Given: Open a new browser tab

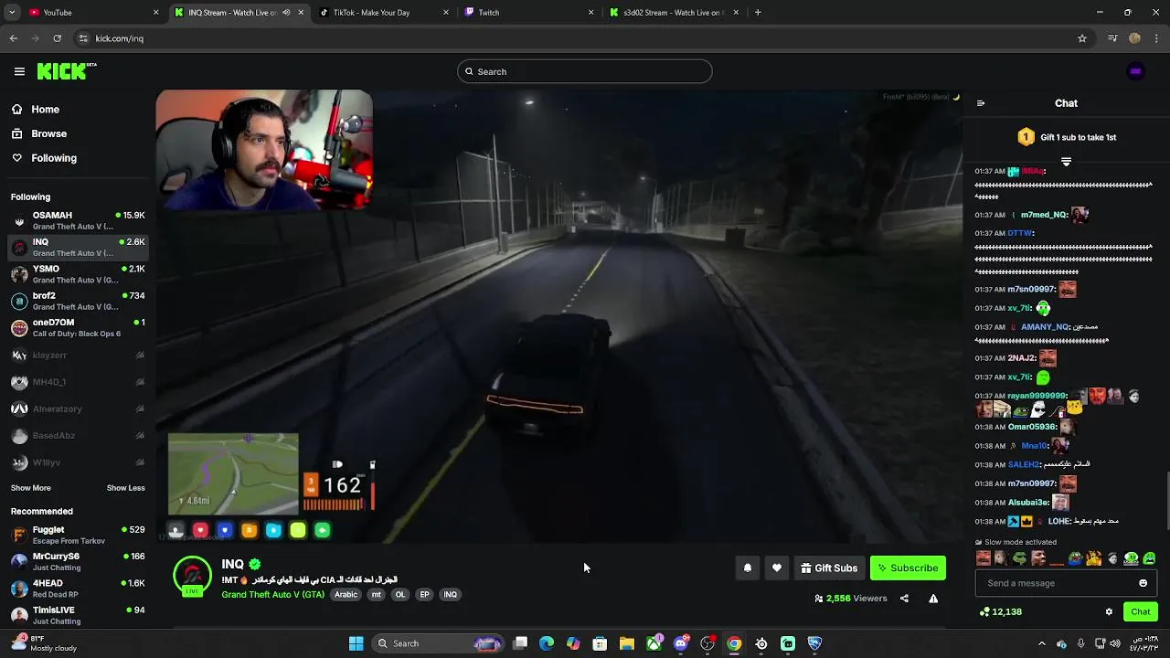Looking at the screenshot, I should pos(758,13).
